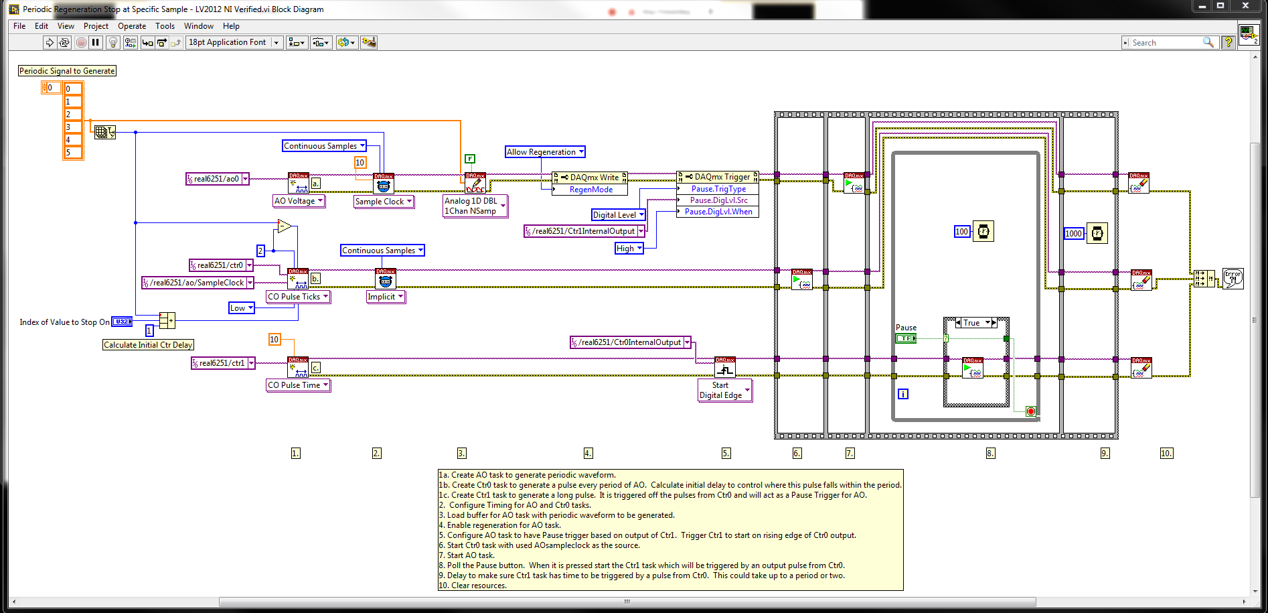Click the Context Help question mark button
Screen dimensions: 1268x613
tap(1229, 42)
